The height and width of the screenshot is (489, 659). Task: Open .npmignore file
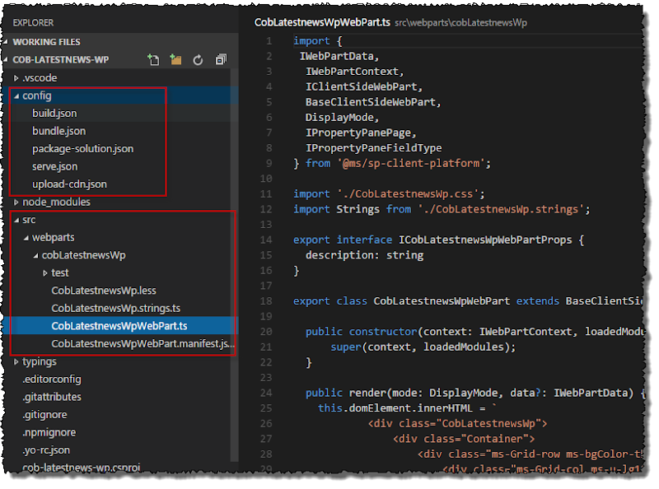49,433
